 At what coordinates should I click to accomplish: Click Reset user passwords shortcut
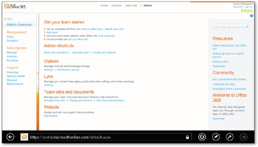tap(56, 53)
